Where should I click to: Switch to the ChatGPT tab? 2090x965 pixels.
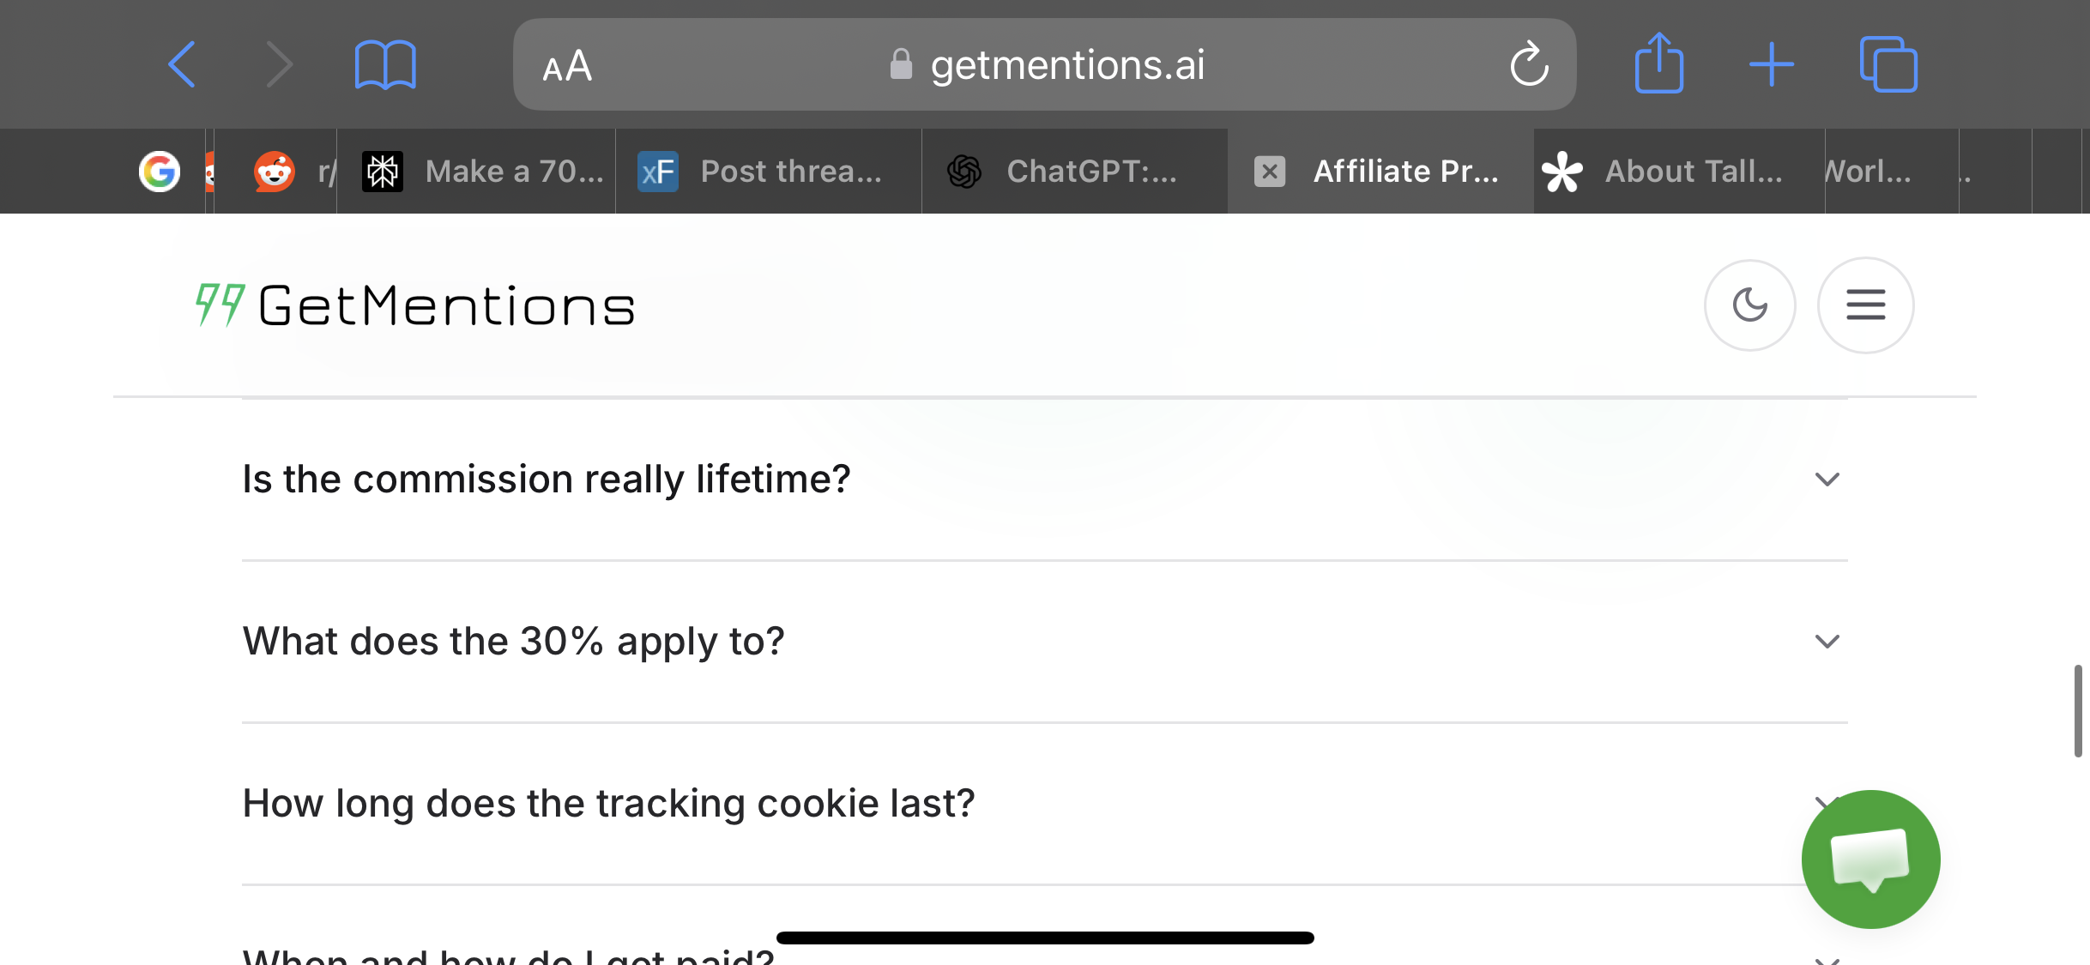tap(1074, 172)
